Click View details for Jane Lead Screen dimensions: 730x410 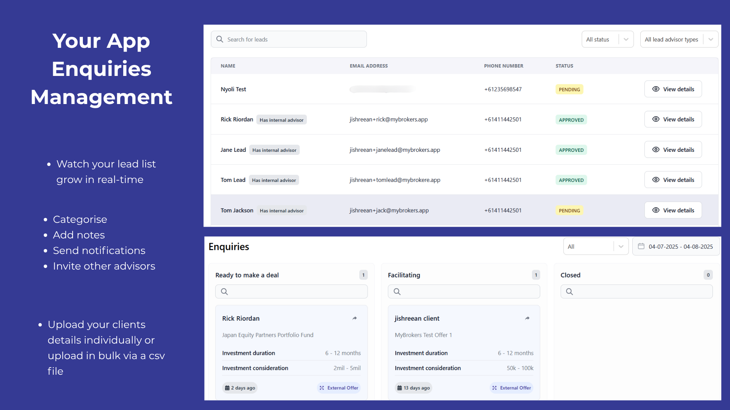pyautogui.click(x=673, y=150)
